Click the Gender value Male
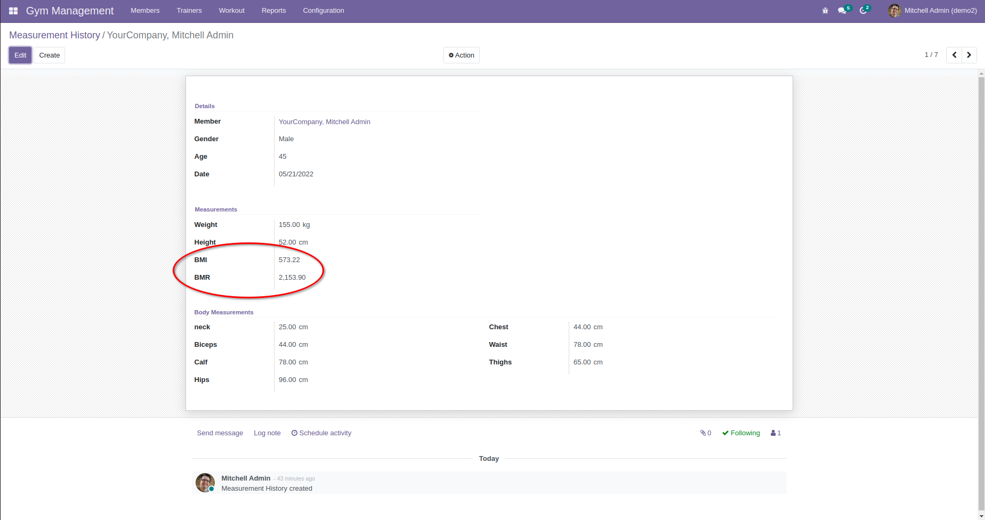 [x=286, y=139]
